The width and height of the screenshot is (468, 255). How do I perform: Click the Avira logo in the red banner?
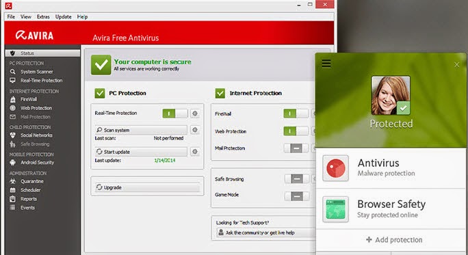pos(34,35)
